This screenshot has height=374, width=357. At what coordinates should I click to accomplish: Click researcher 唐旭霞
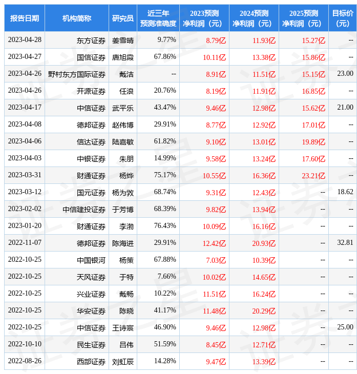click(122, 57)
